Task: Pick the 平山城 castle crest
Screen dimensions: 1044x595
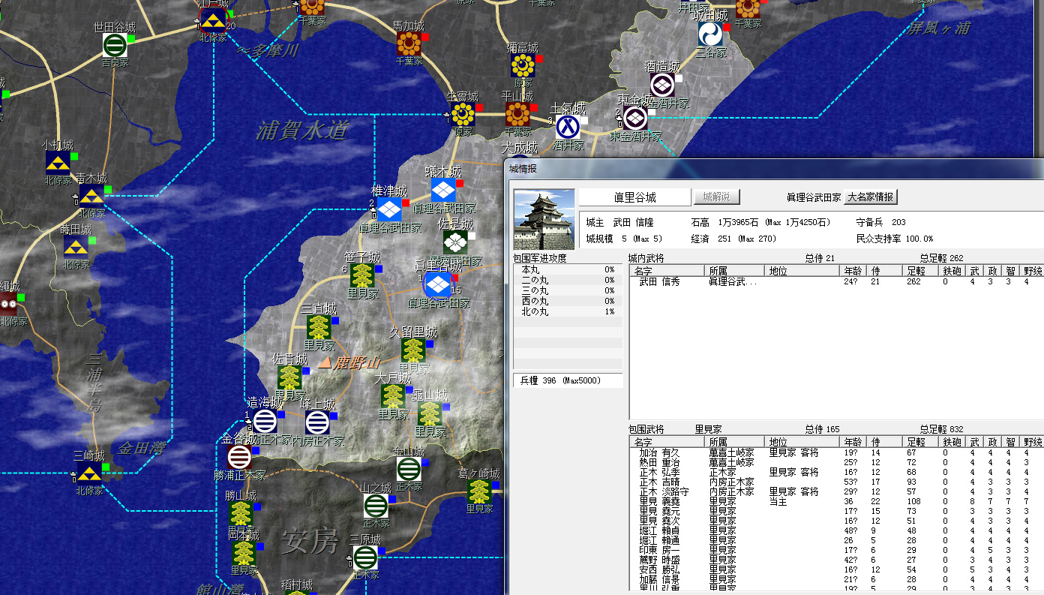Action: pyautogui.click(x=517, y=114)
